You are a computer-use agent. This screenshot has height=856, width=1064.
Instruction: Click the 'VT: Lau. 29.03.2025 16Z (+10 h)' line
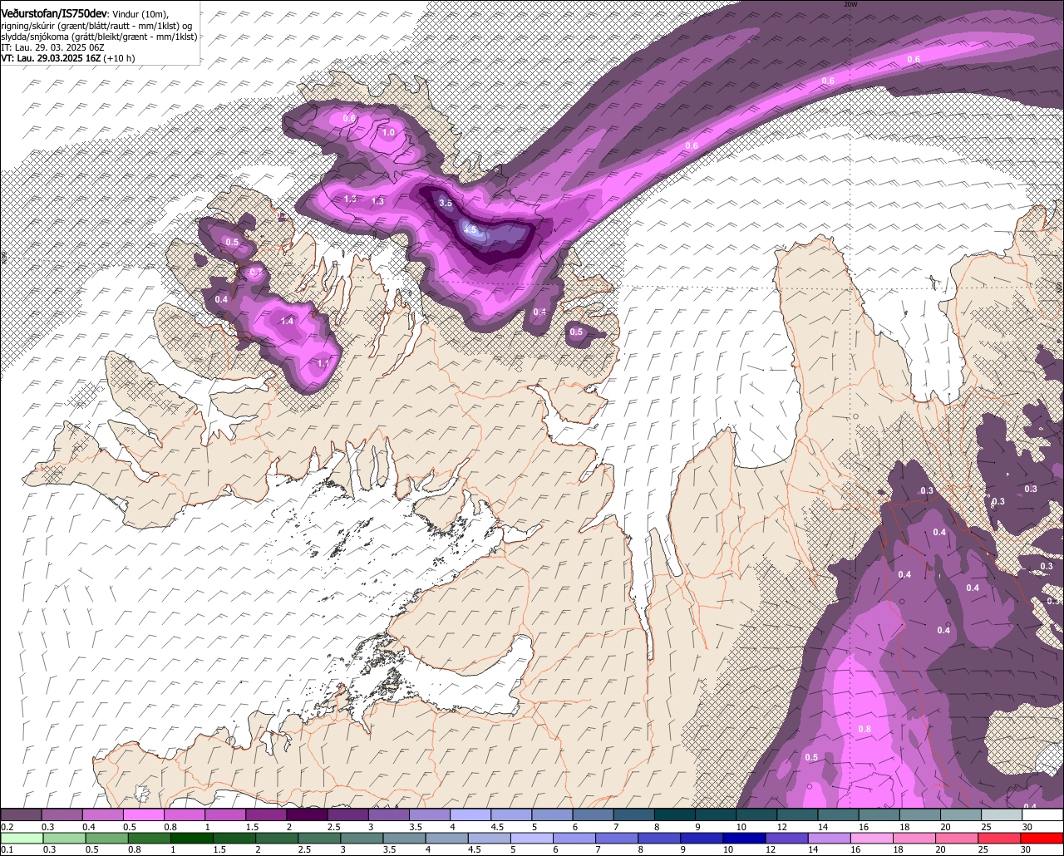click(68, 58)
